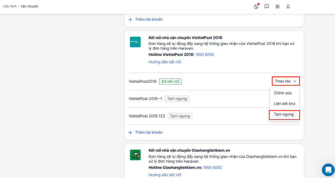Click Tạm ngưng badge beside ViettelPost 2018 123
This screenshot has width=335, height=178.
point(180,116)
